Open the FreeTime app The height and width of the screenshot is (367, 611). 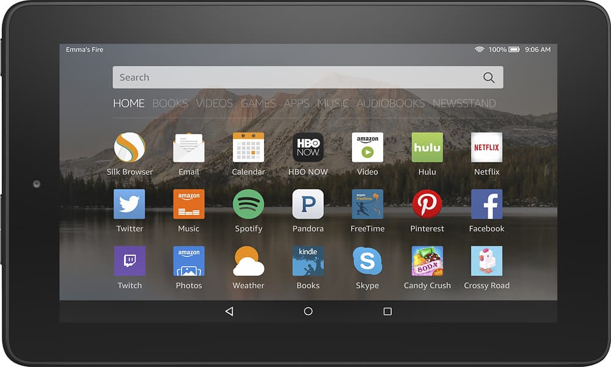[x=367, y=204]
